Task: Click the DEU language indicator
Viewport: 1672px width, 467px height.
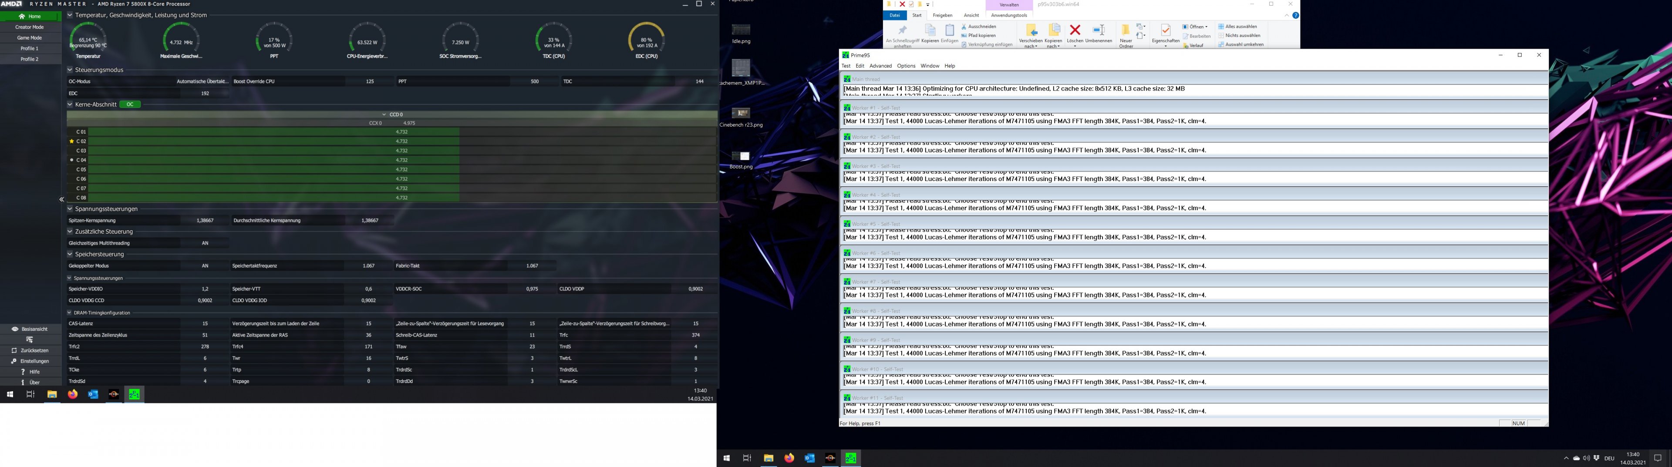Action: [x=1609, y=459]
